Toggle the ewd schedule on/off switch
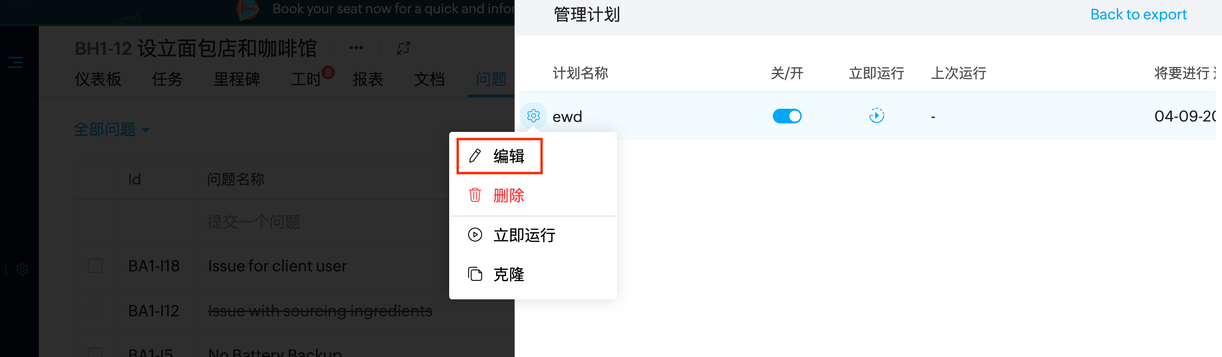1222x357 pixels. point(787,116)
